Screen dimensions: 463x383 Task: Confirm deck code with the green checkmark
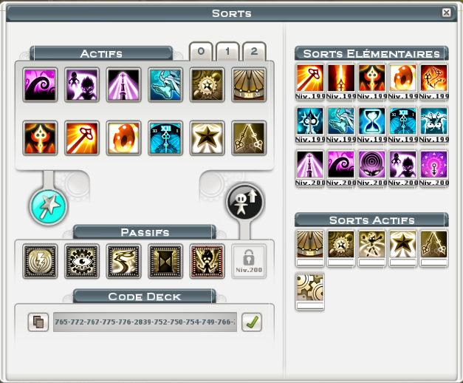coord(252,322)
